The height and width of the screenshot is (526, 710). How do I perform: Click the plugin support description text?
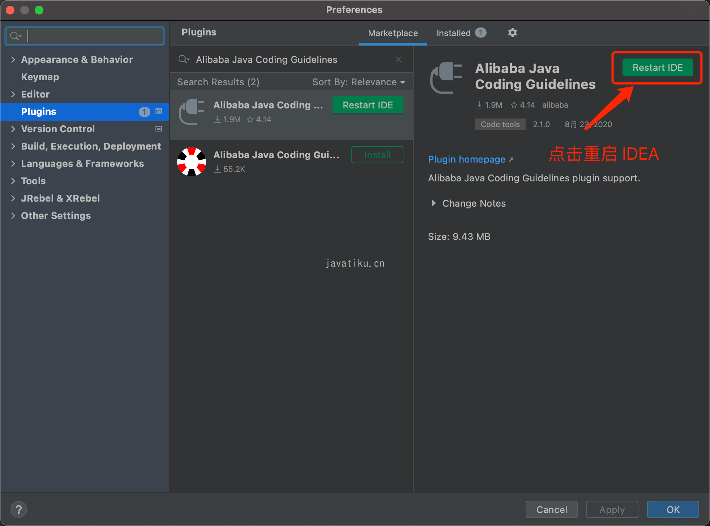534,178
